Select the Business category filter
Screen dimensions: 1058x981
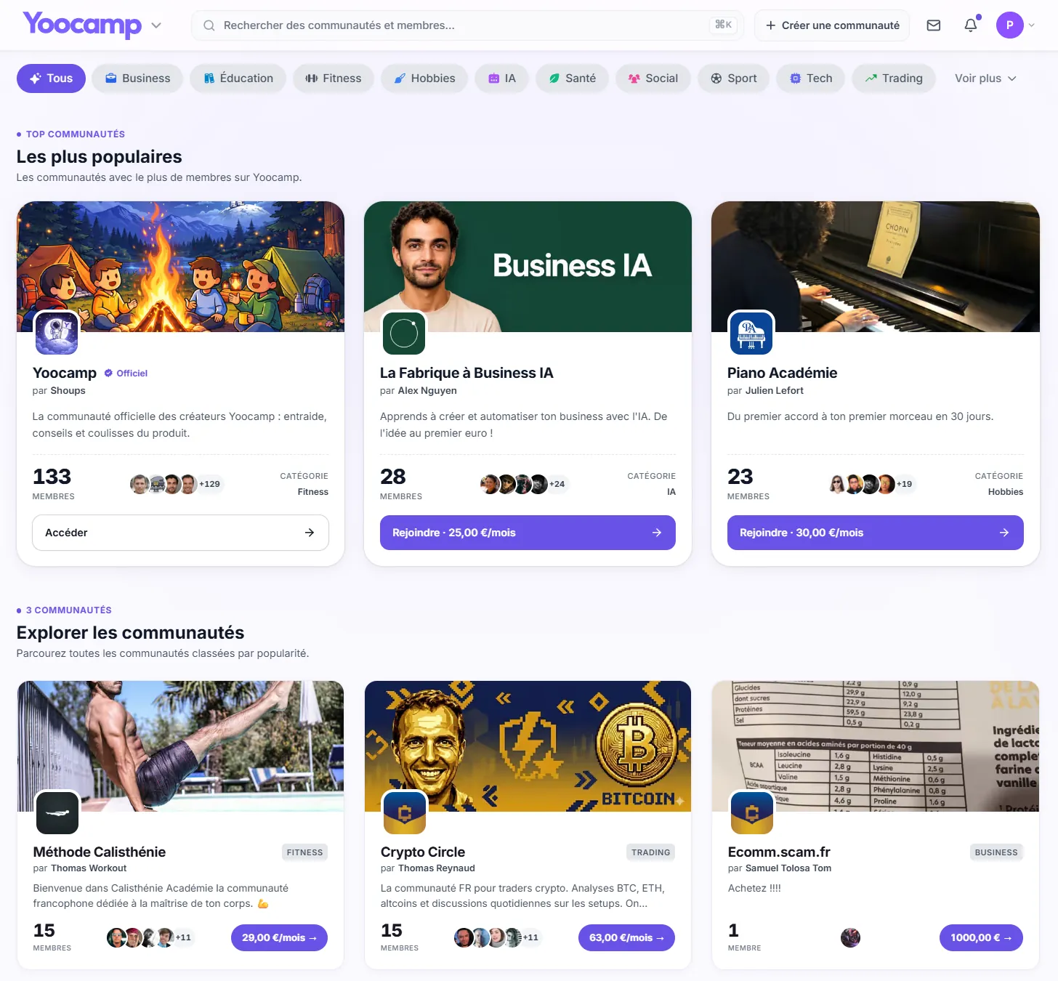click(137, 78)
